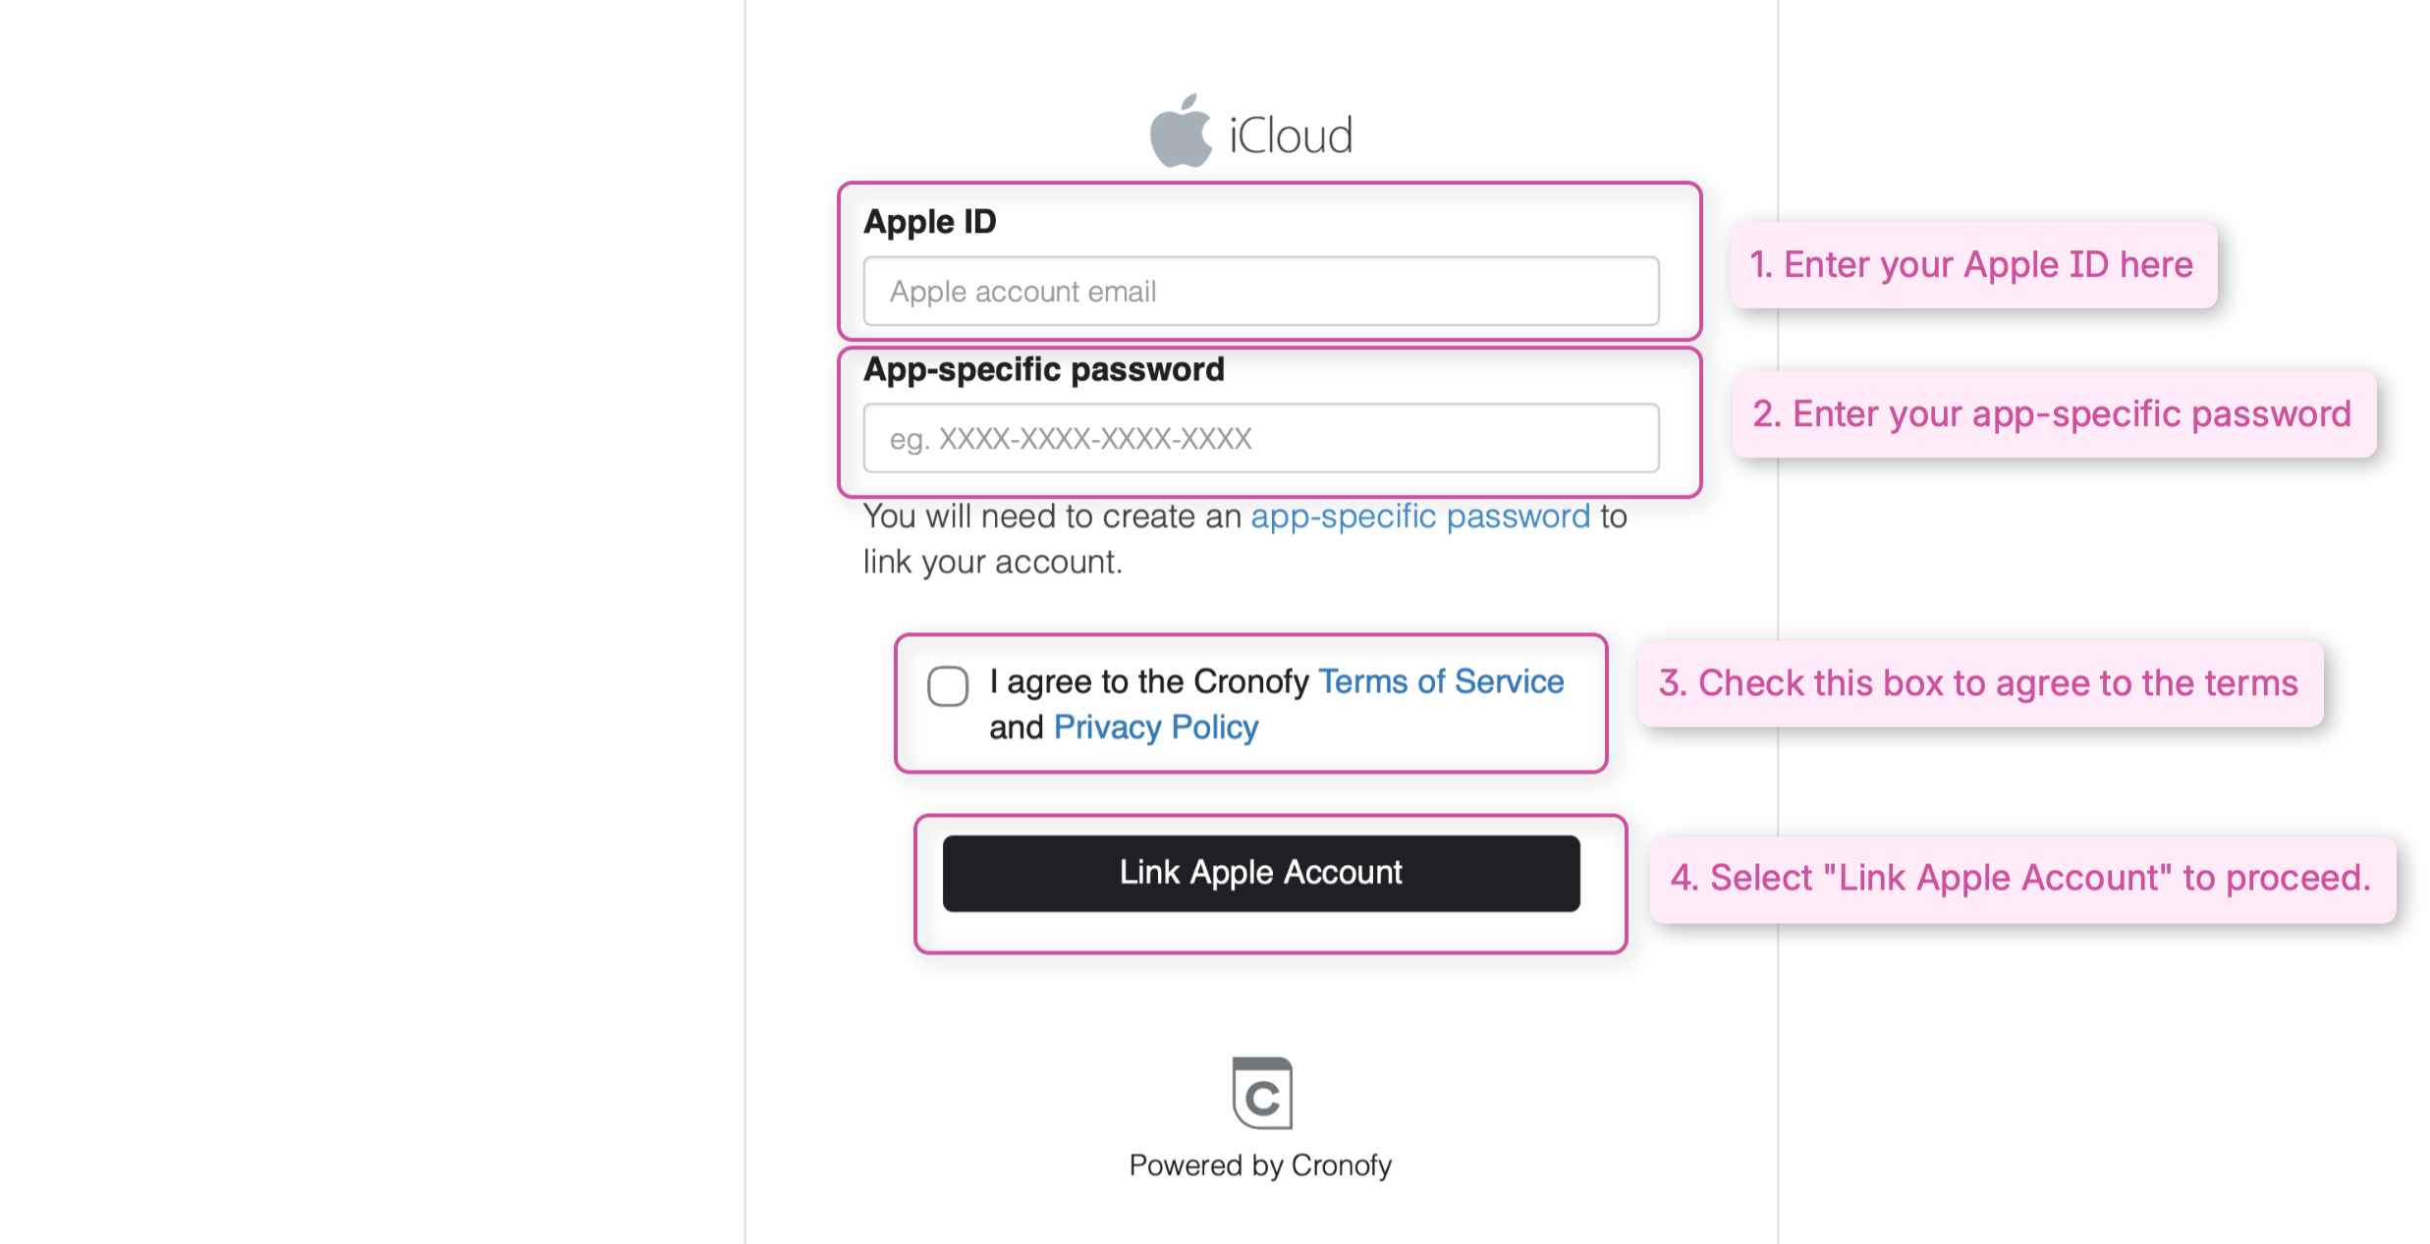Focus the app-specific password input field
The height and width of the screenshot is (1244, 2430).
pos(1261,438)
